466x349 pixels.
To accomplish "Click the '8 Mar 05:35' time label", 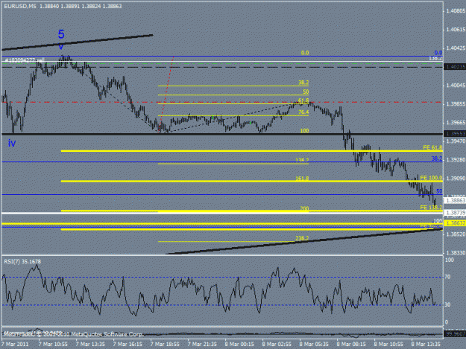I will tap(314, 345).
